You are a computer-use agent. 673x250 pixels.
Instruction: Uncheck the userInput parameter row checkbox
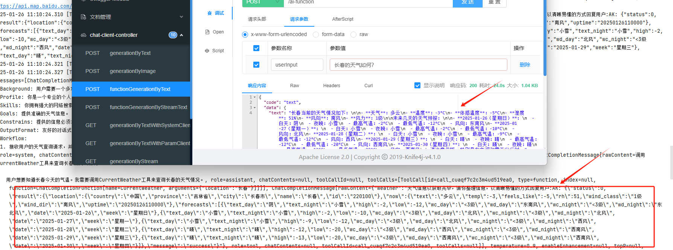[x=256, y=65]
